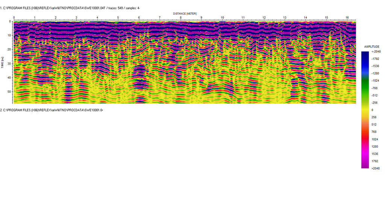Click the 16 meter tick on distance axis
The image size is (385, 209).
[x=347, y=18]
